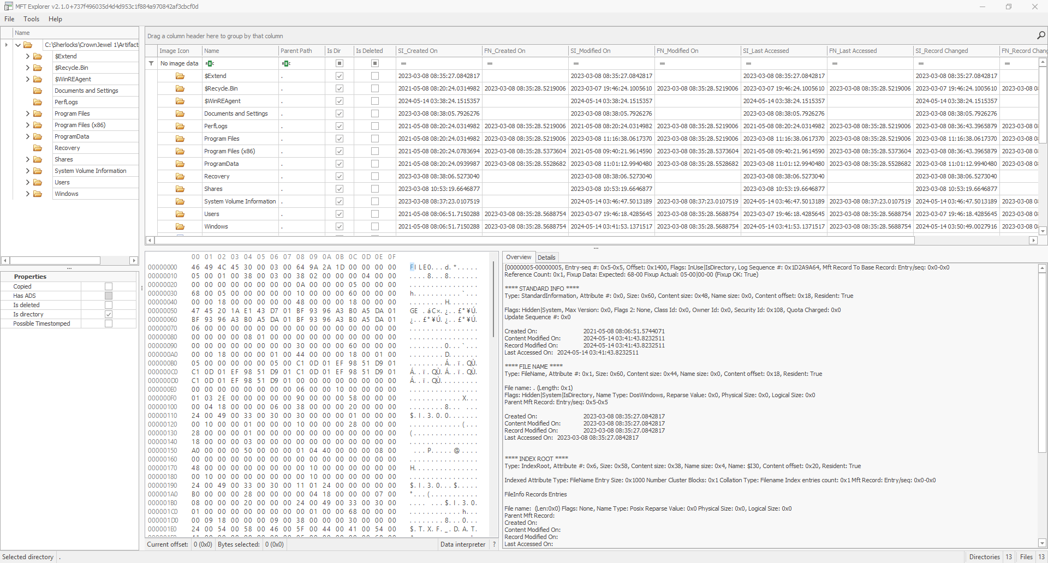Expand the Users tree node

click(28, 182)
